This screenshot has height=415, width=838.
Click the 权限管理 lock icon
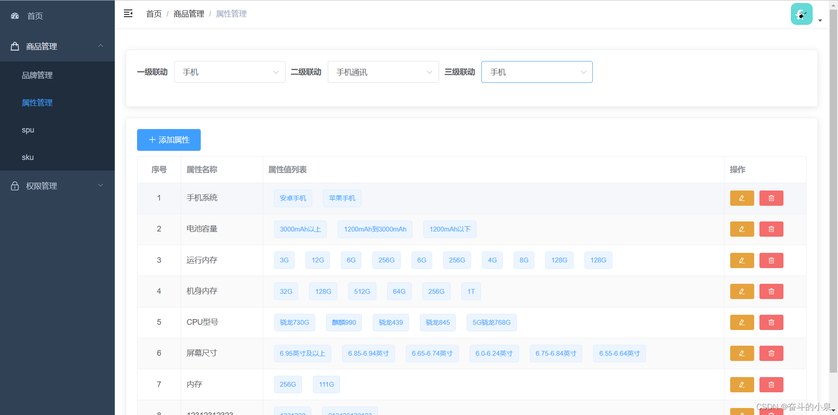[15, 186]
